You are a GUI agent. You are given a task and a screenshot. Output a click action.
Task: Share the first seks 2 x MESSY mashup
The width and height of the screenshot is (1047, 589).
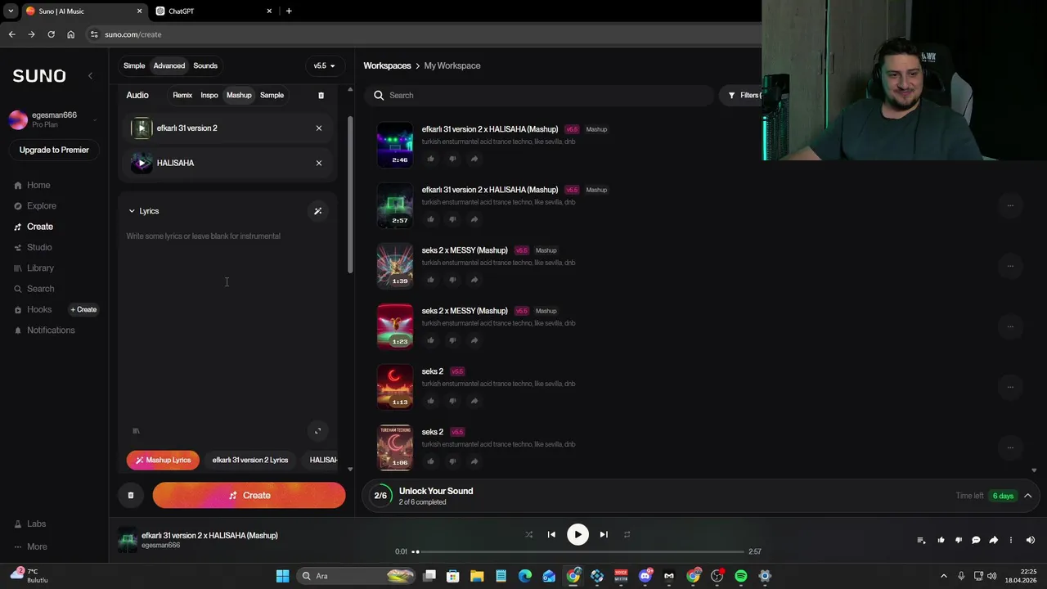coord(474,280)
